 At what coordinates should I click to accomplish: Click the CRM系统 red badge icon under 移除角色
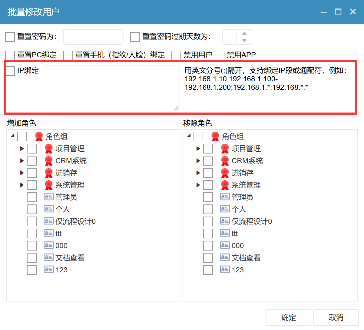[225, 161]
